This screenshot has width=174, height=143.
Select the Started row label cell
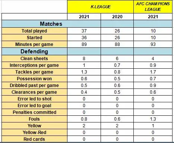point(34,38)
